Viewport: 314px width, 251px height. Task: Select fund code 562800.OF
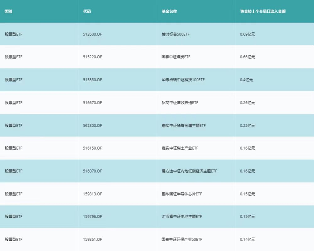point(93,125)
